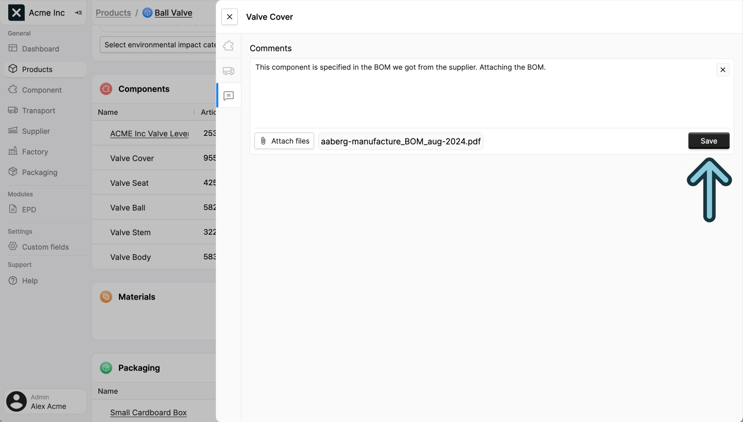Image resolution: width=743 pixels, height=422 pixels.
Task: Click the Acme Inc logo
Action: coord(16,12)
